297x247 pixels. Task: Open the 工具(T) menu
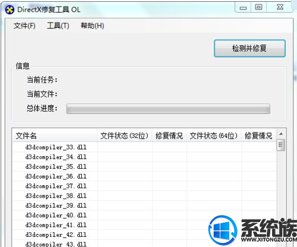coord(58,26)
